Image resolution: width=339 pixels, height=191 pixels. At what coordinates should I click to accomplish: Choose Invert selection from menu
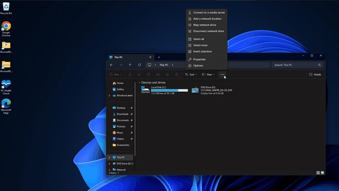tap(207, 51)
